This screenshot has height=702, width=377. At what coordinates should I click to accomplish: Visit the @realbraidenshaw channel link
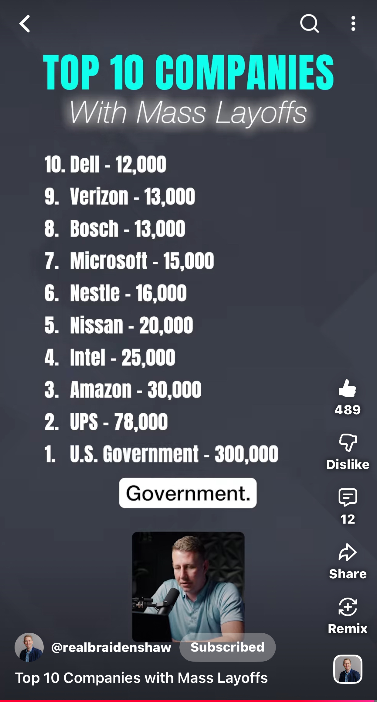coord(111,647)
